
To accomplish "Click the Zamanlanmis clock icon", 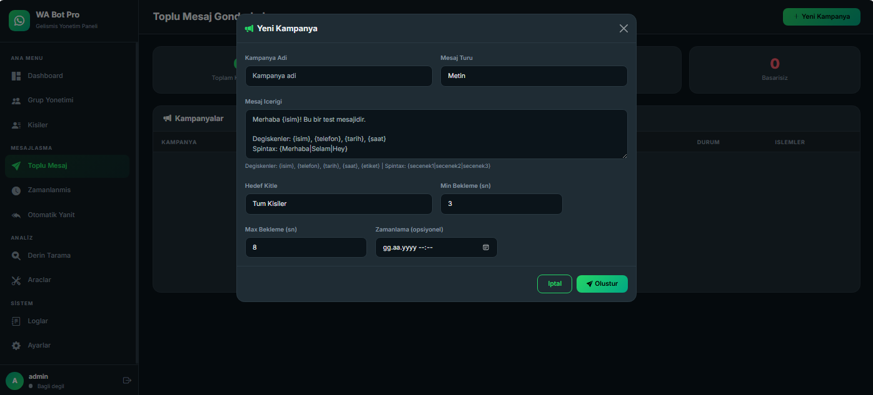I will tap(16, 190).
